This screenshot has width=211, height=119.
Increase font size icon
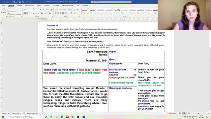pos(41,10)
